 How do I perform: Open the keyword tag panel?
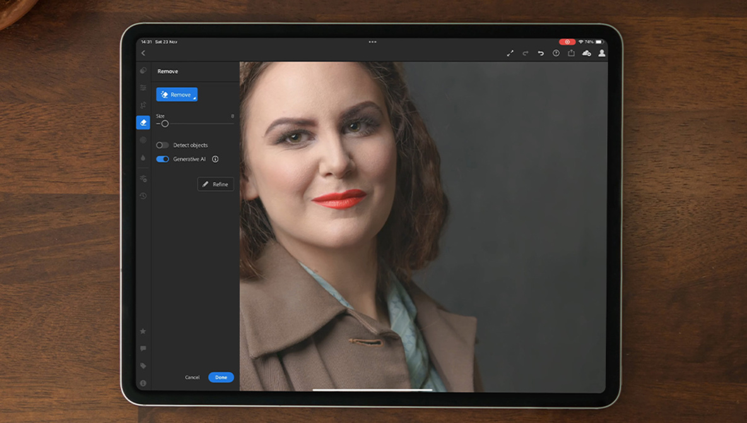143,366
